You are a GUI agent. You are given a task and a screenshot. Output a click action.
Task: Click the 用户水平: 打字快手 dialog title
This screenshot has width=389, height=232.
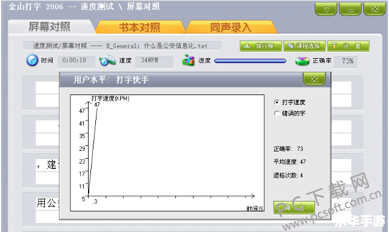pyautogui.click(x=111, y=80)
